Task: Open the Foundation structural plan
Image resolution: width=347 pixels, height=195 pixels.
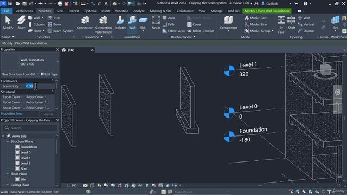Action: tap(29, 147)
